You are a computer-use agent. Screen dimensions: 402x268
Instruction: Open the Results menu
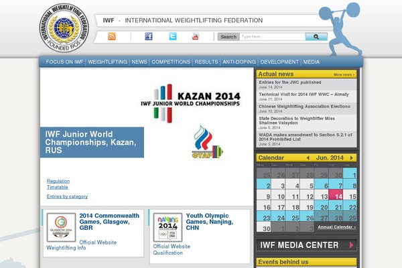[206, 62]
